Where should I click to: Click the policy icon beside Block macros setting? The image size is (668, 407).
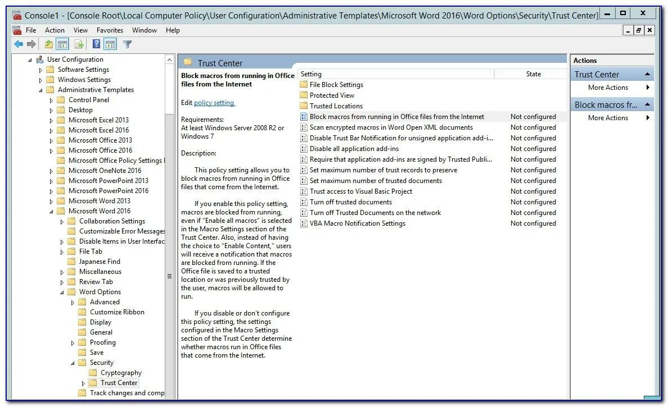click(304, 117)
